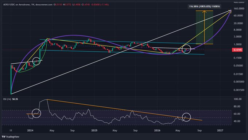
Task: Click the RSI value 50.35
Action: 15,99
